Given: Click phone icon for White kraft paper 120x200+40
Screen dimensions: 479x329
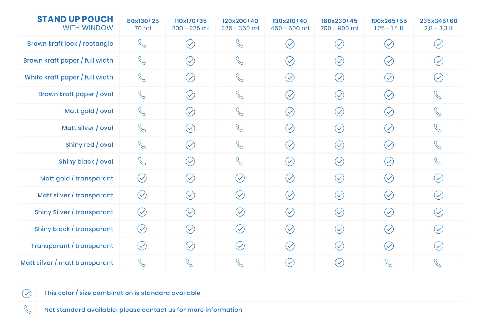Looking at the screenshot, I should point(240,78).
